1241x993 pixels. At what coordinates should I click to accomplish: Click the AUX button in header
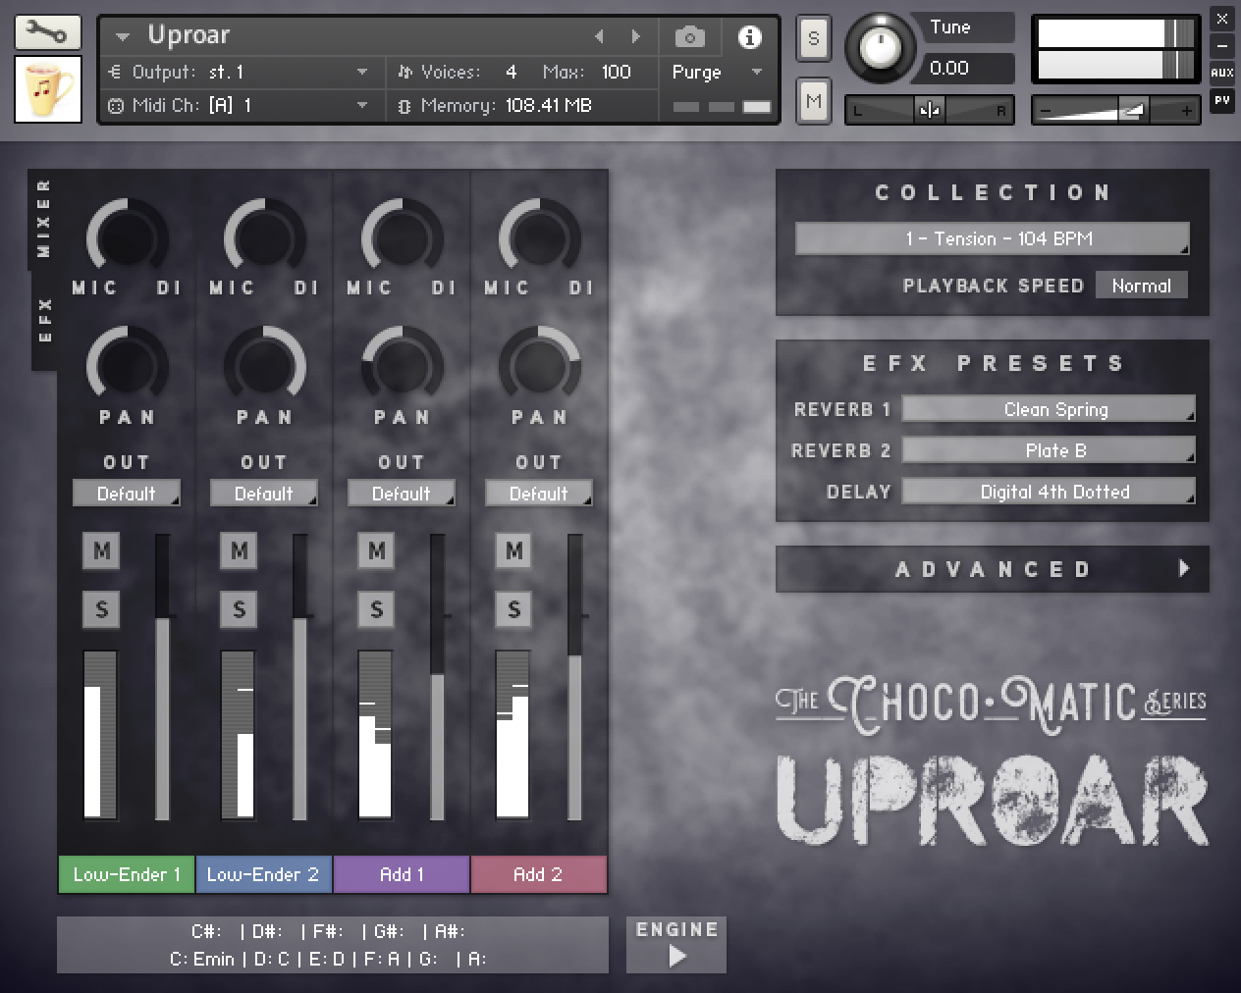coord(1221,73)
